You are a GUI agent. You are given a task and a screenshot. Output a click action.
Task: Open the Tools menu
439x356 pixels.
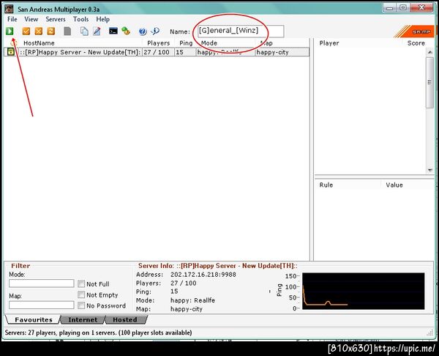(80, 19)
